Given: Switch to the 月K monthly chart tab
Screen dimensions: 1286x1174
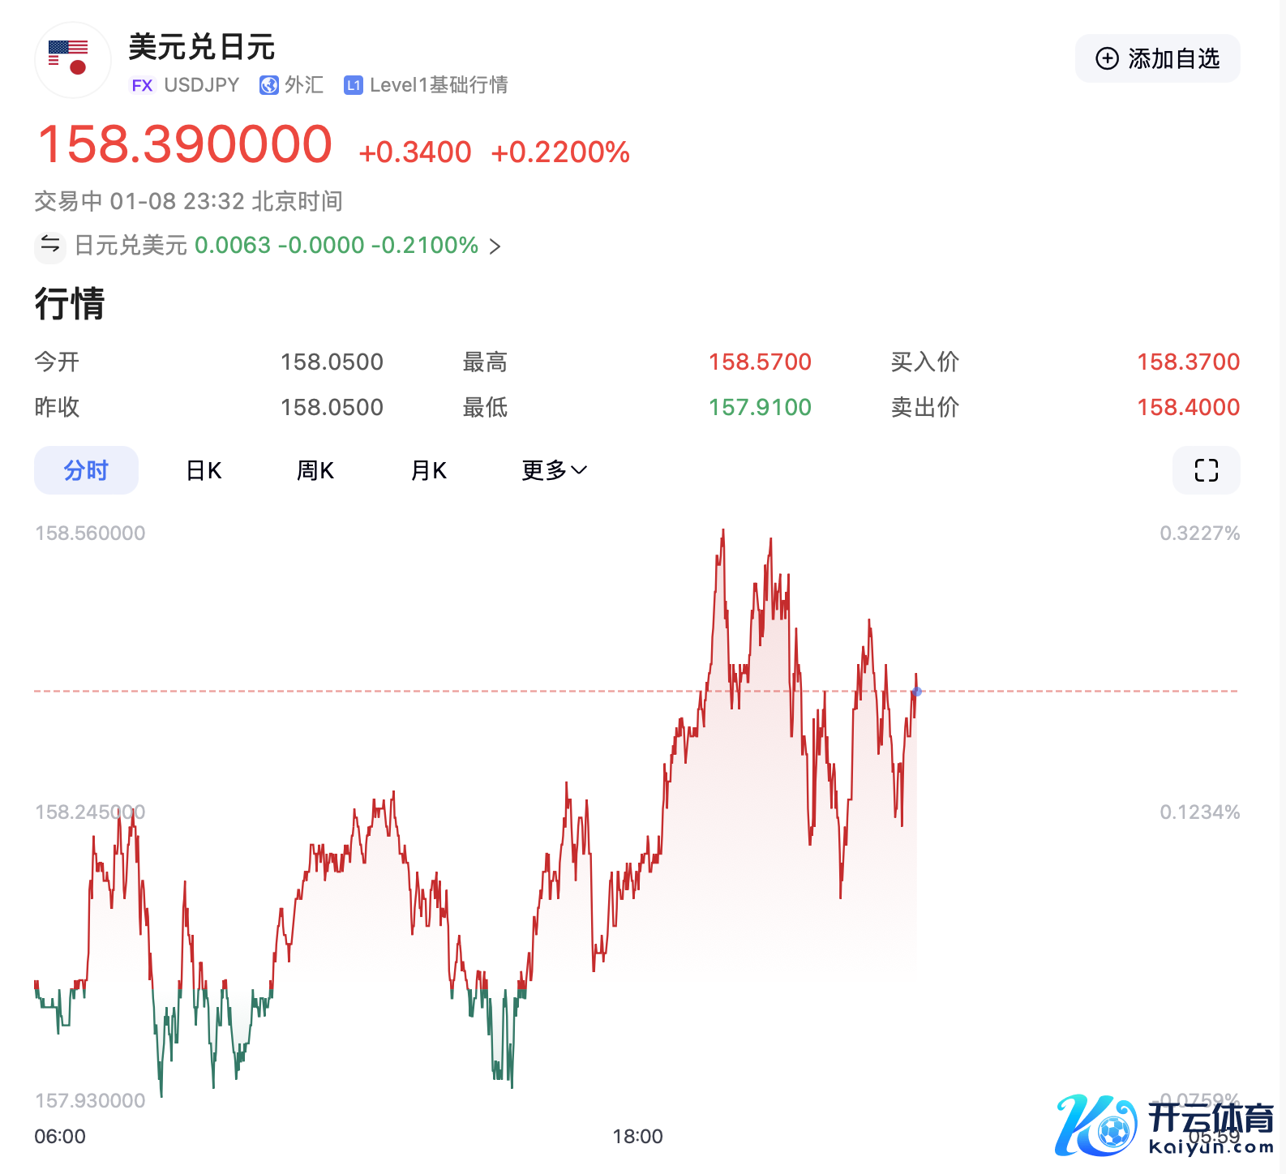Looking at the screenshot, I should pyautogui.click(x=428, y=470).
